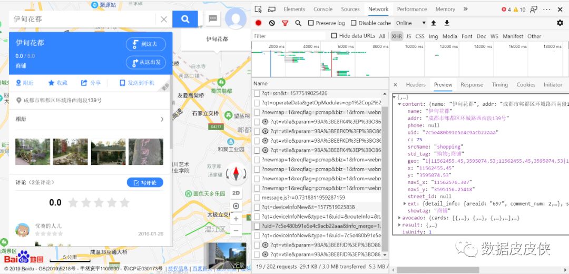
Task: Open first album photo thumbnail
Action: point(33,152)
